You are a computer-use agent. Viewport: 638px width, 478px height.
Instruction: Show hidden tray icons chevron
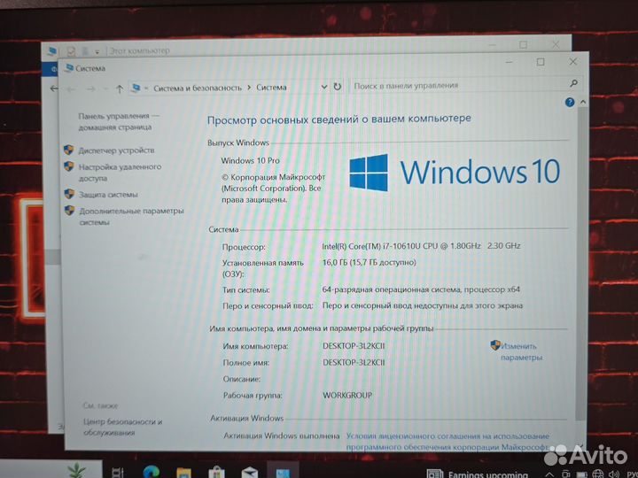pos(549,474)
